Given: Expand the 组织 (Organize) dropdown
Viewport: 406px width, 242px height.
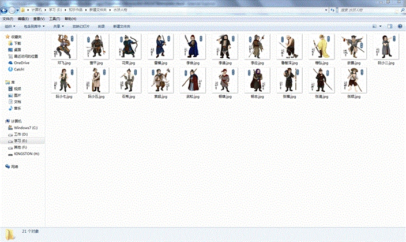Looking at the screenshot, I should click(10, 27).
